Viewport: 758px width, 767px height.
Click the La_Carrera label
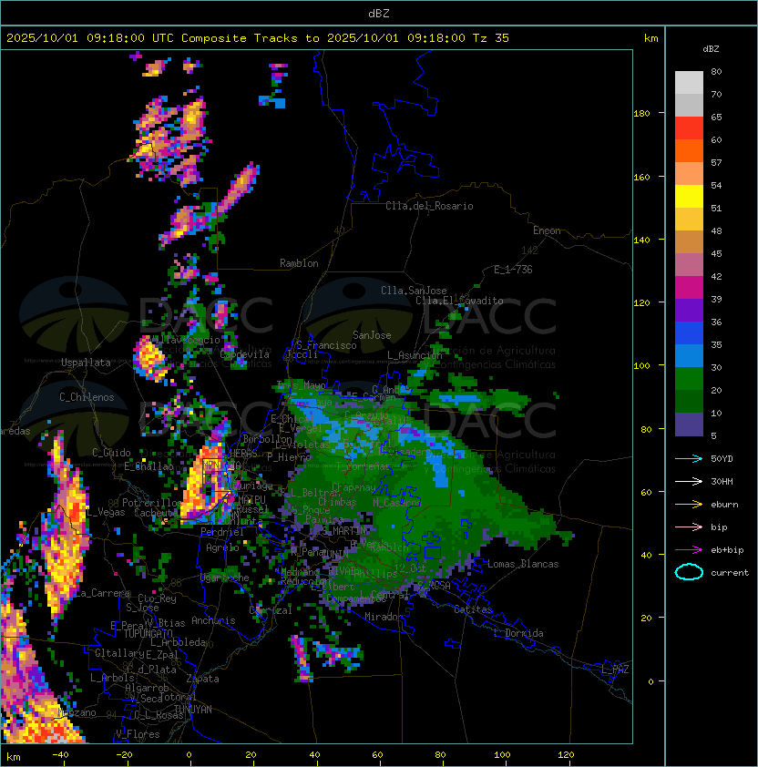102,593
